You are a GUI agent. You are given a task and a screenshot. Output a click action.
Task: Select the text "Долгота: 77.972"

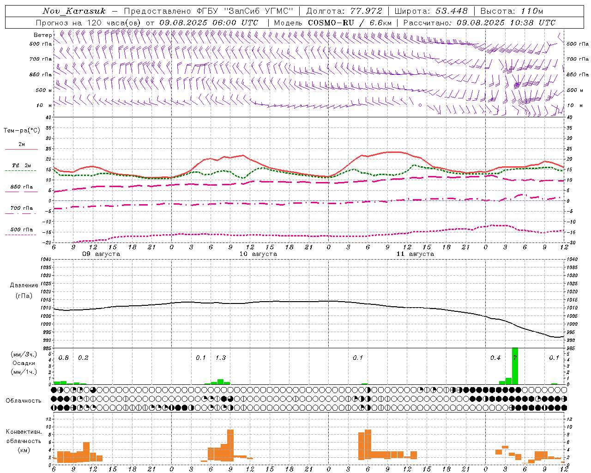[x=344, y=11]
